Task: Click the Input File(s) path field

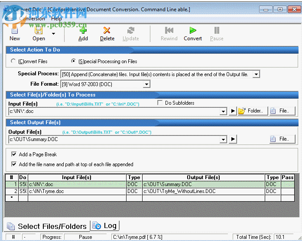Action: (x=114, y=111)
